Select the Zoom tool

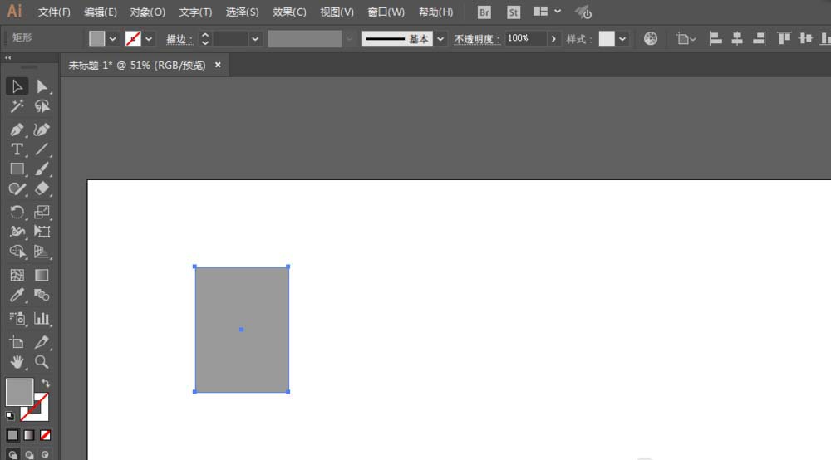point(42,362)
